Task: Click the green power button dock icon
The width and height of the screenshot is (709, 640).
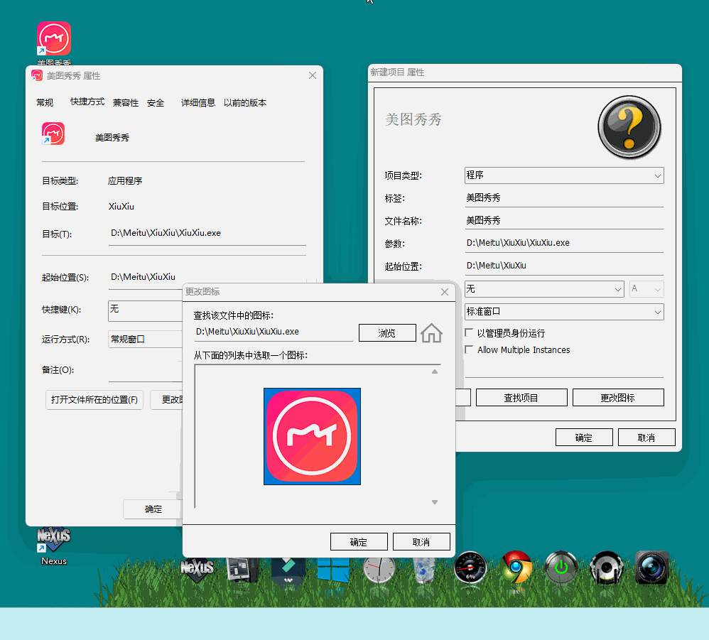Action: point(561,568)
